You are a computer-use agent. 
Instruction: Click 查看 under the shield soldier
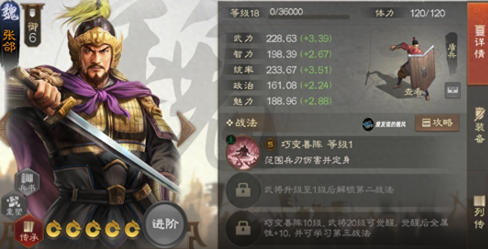click(x=413, y=92)
